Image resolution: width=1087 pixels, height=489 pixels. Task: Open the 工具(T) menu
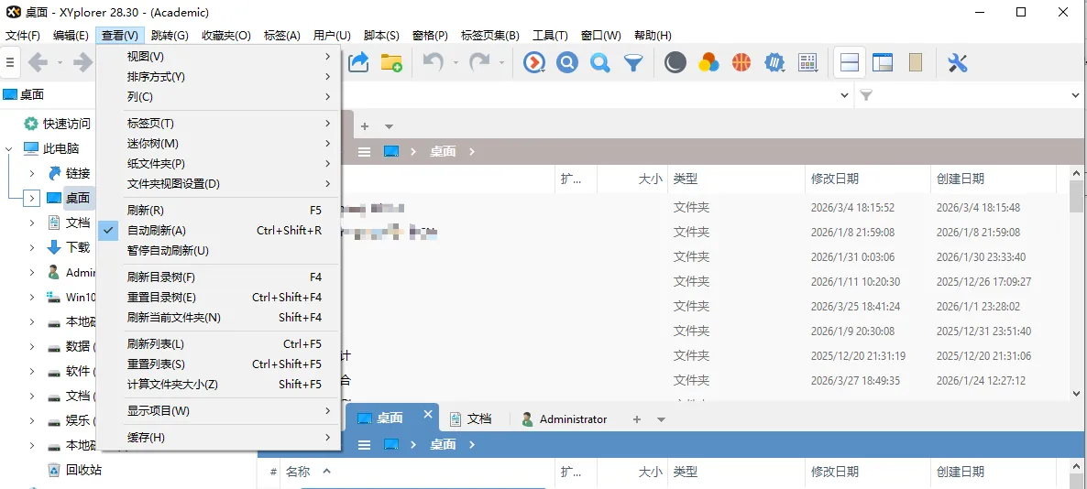coord(551,36)
